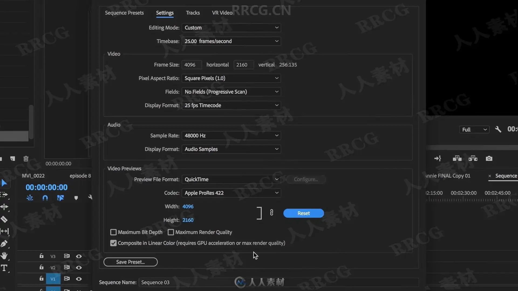
Task: Select the Razor tool
Action: 4,219
